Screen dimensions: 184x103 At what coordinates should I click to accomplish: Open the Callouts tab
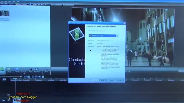coord(17,70)
